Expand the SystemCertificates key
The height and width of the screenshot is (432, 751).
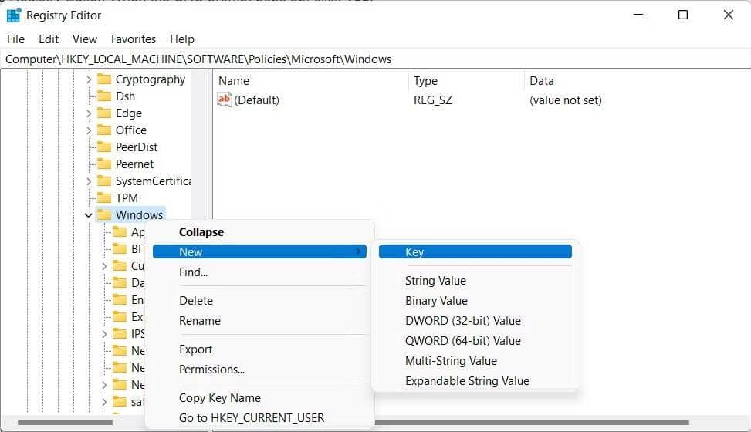89,181
